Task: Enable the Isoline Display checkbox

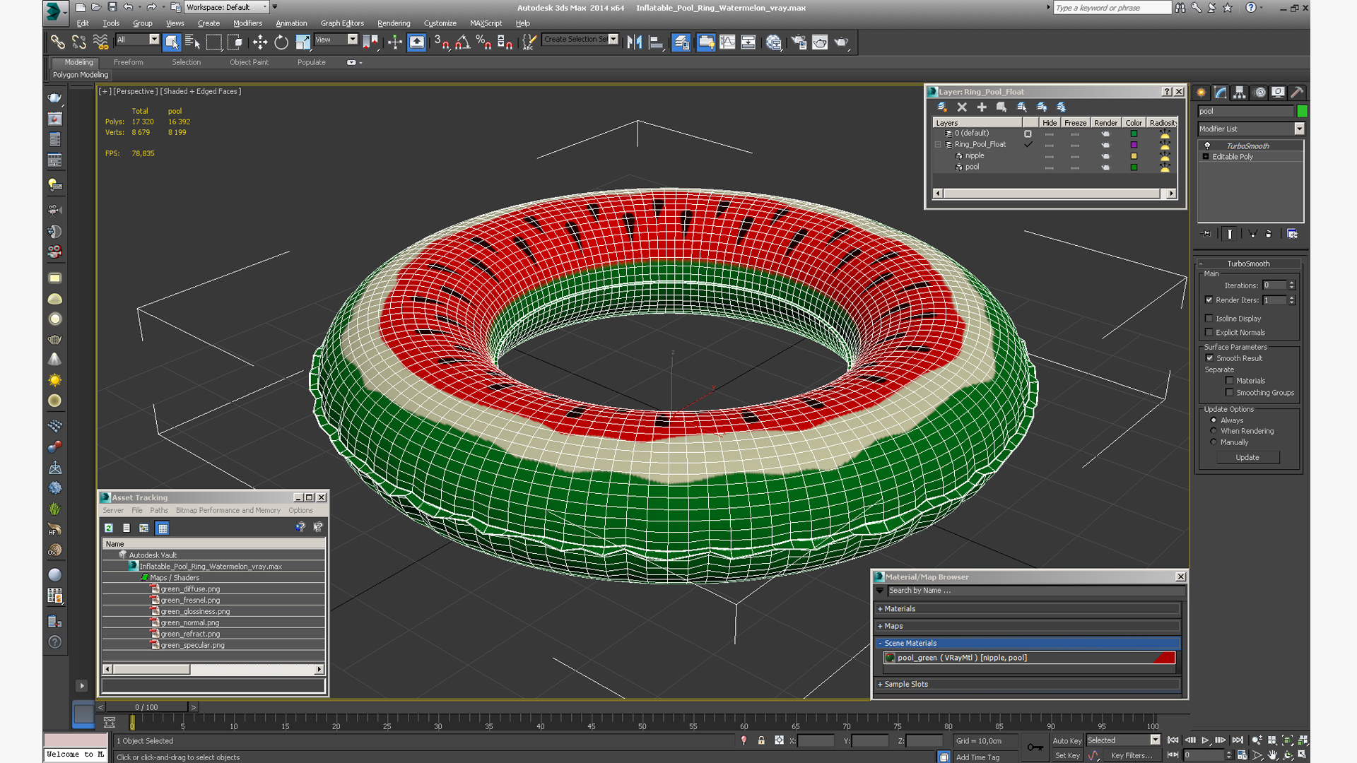Action: pos(1209,319)
